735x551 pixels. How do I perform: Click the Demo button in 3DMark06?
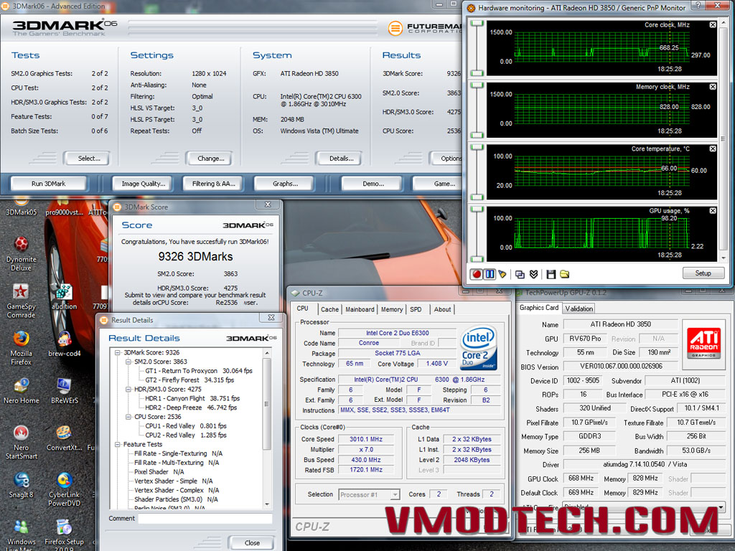click(x=373, y=184)
